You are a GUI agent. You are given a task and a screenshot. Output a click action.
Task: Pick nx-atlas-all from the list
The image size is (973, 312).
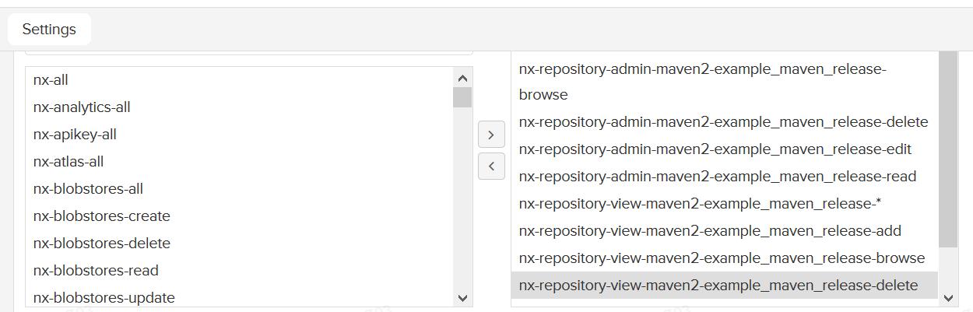[x=239, y=162]
